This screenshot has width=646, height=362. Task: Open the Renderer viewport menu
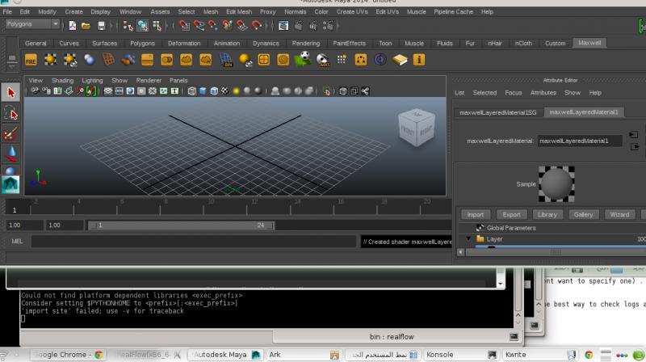(x=149, y=80)
